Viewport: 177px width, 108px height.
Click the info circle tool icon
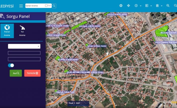coord(136,6)
